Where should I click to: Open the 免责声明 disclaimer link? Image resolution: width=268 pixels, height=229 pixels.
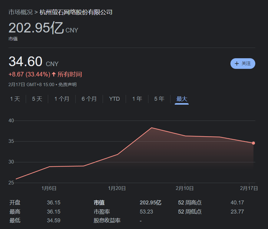click(x=67, y=85)
